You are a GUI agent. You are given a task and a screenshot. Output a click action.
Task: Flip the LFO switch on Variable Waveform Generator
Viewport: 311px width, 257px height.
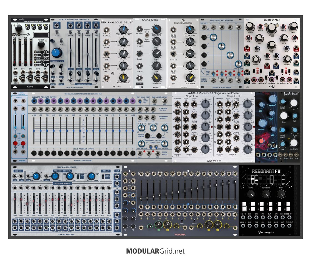61,41
